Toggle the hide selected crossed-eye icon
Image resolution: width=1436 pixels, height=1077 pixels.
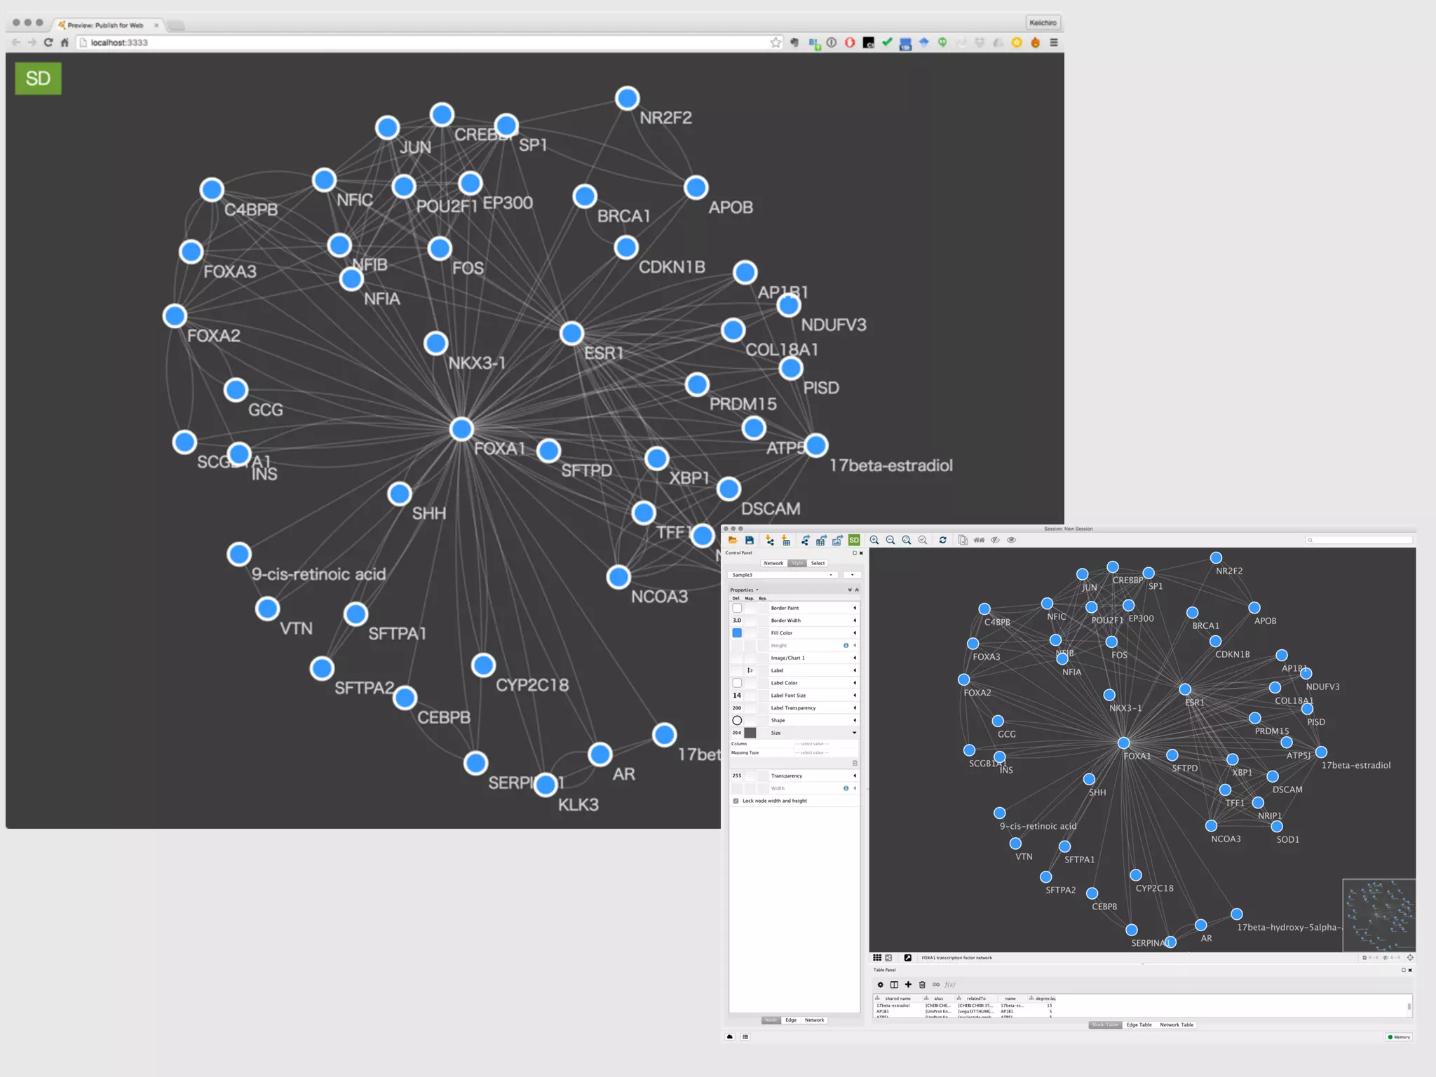click(x=995, y=540)
